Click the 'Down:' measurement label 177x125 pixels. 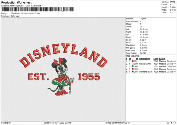129,37
